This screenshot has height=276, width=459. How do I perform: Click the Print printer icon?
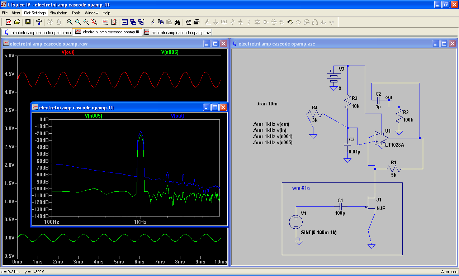197,22
